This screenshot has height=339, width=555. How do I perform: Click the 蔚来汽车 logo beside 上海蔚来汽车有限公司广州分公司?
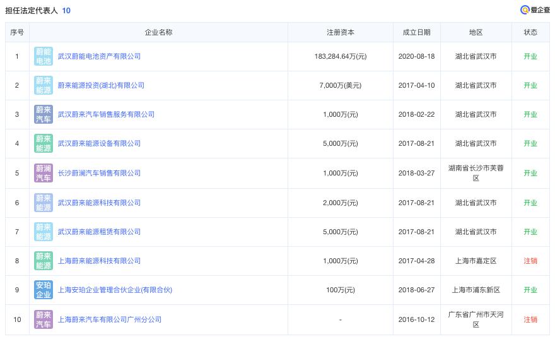44,319
